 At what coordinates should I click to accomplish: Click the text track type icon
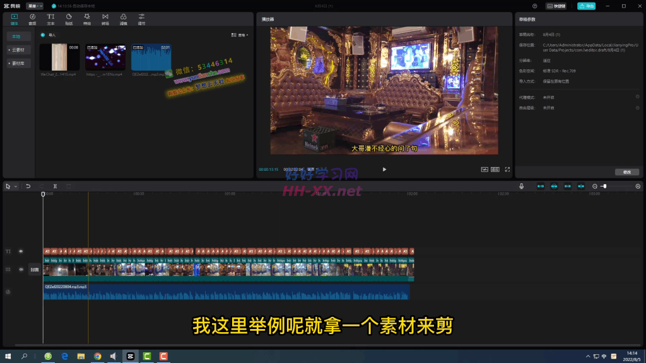8,251
